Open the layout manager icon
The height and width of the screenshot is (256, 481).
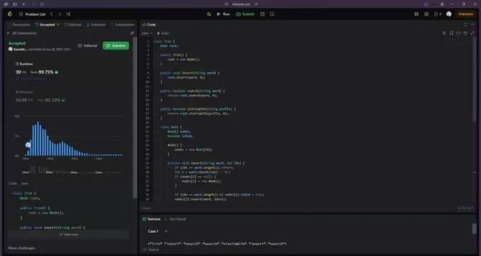416,14
